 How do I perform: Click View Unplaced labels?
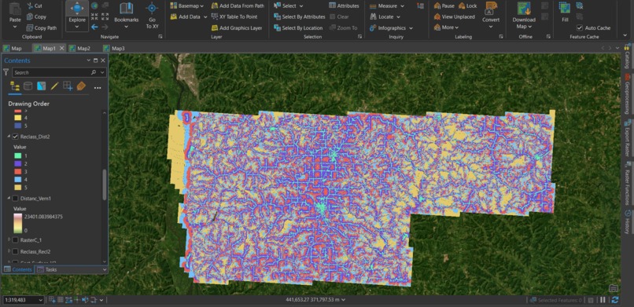[x=454, y=17]
